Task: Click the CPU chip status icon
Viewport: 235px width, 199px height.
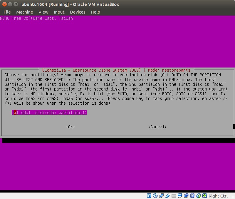Action: (x=192, y=196)
